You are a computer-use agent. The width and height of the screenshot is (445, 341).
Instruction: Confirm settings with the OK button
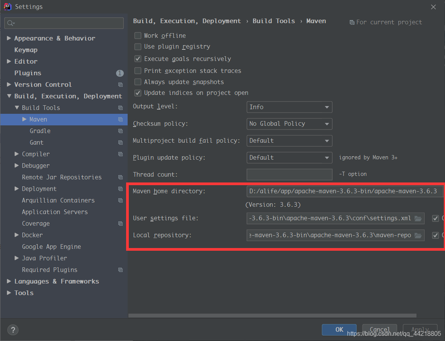coord(339,330)
